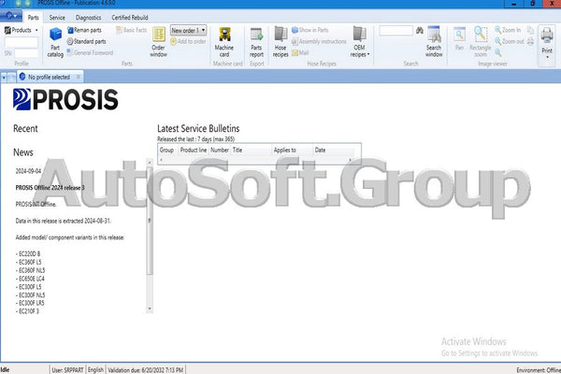The image size is (561, 374).
Task: Click the User: SRPPART status entry
Action: [67, 369]
